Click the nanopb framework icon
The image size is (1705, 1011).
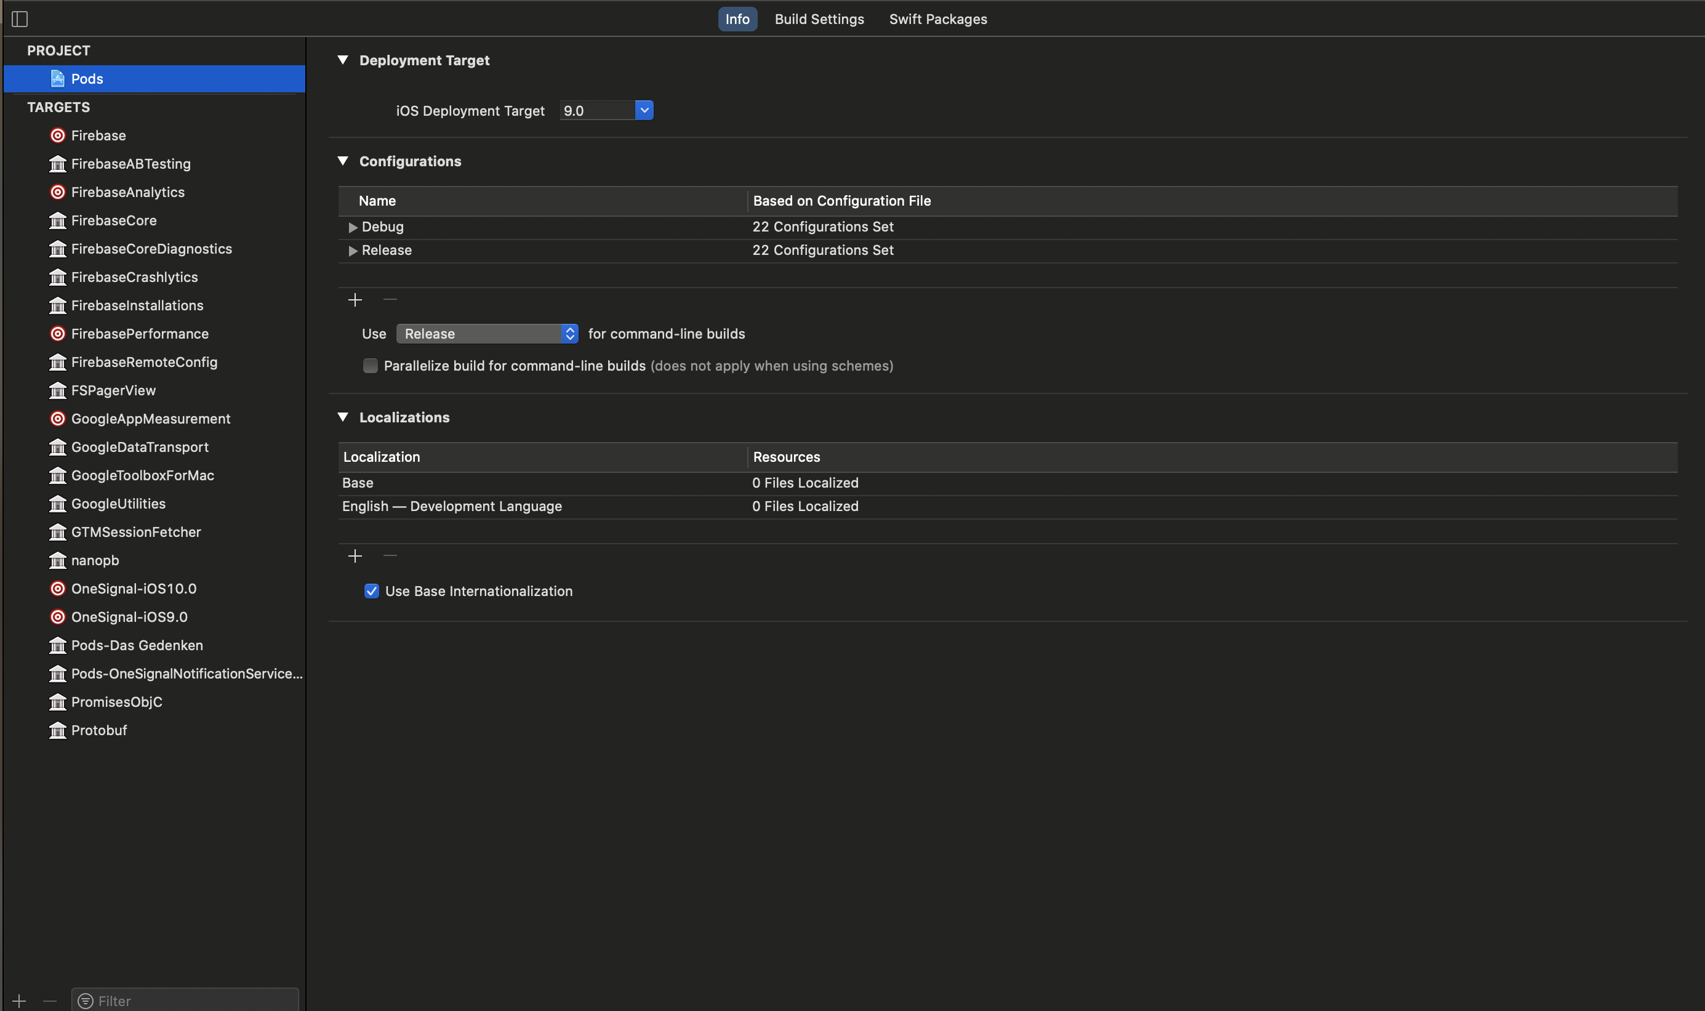pyautogui.click(x=58, y=561)
